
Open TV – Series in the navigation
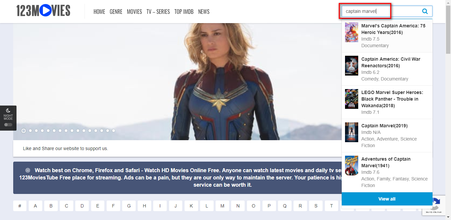coord(158,12)
